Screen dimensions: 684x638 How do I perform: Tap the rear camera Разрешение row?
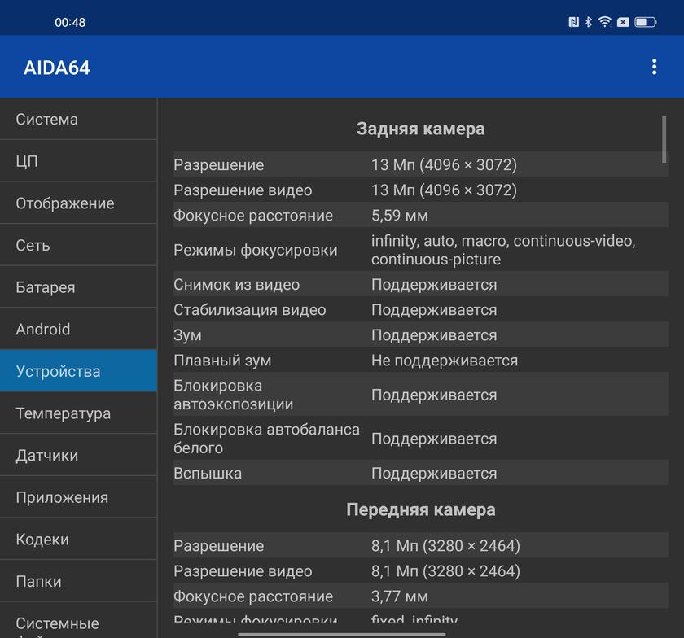pos(419,164)
